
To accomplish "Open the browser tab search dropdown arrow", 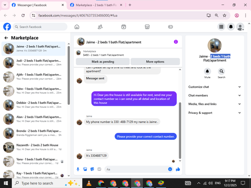I will point(5,5).
